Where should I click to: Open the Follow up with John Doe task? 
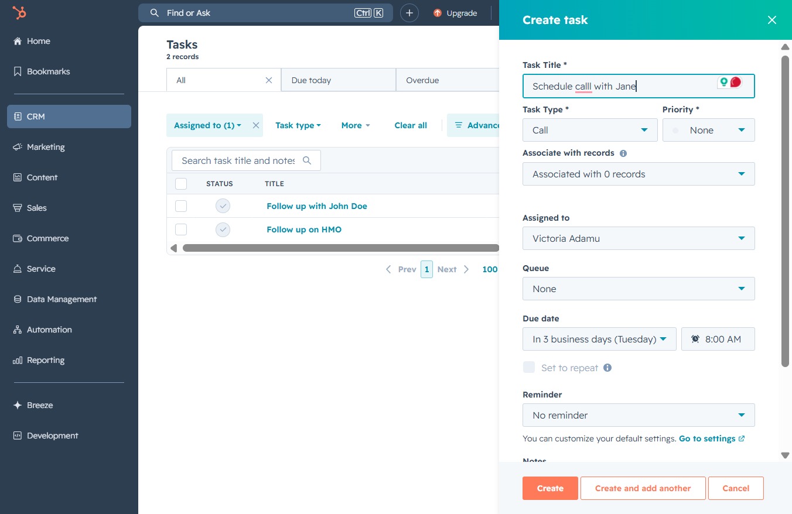pyautogui.click(x=317, y=206)
